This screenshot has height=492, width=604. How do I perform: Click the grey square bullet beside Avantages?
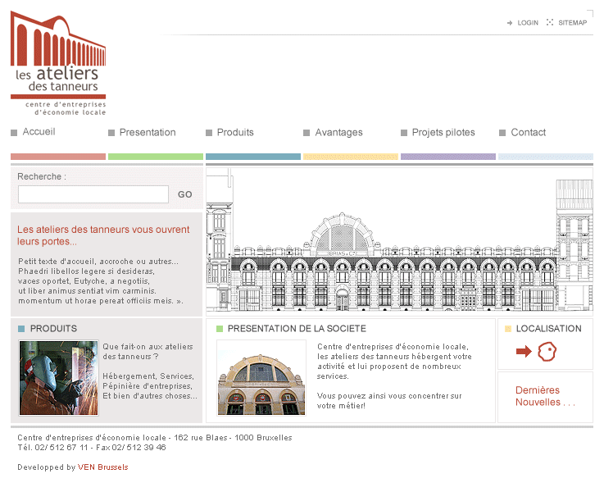(x=307, y=133)
